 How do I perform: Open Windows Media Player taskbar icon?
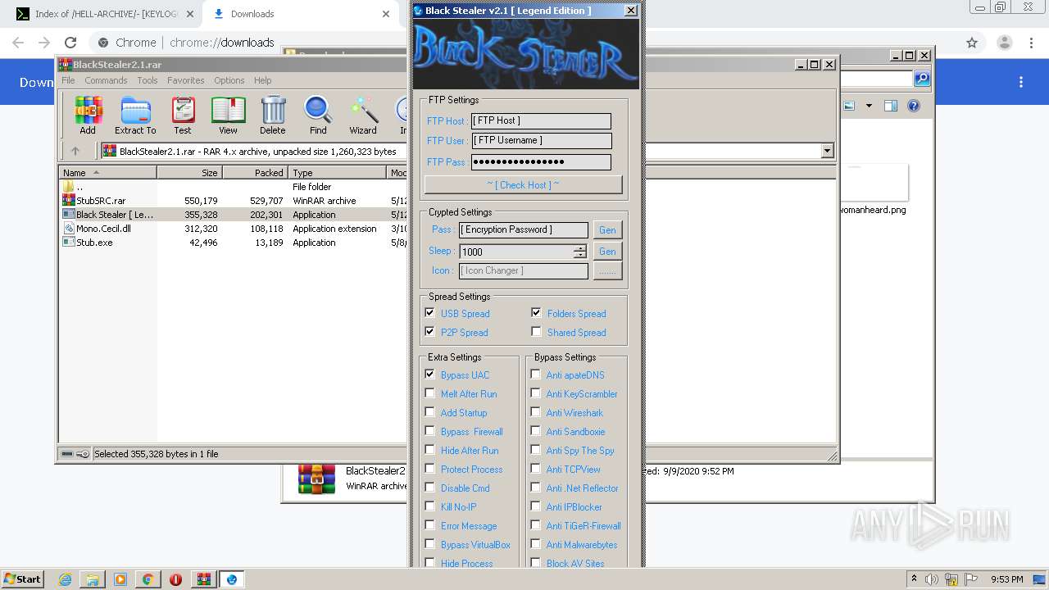tap(120, 579)
